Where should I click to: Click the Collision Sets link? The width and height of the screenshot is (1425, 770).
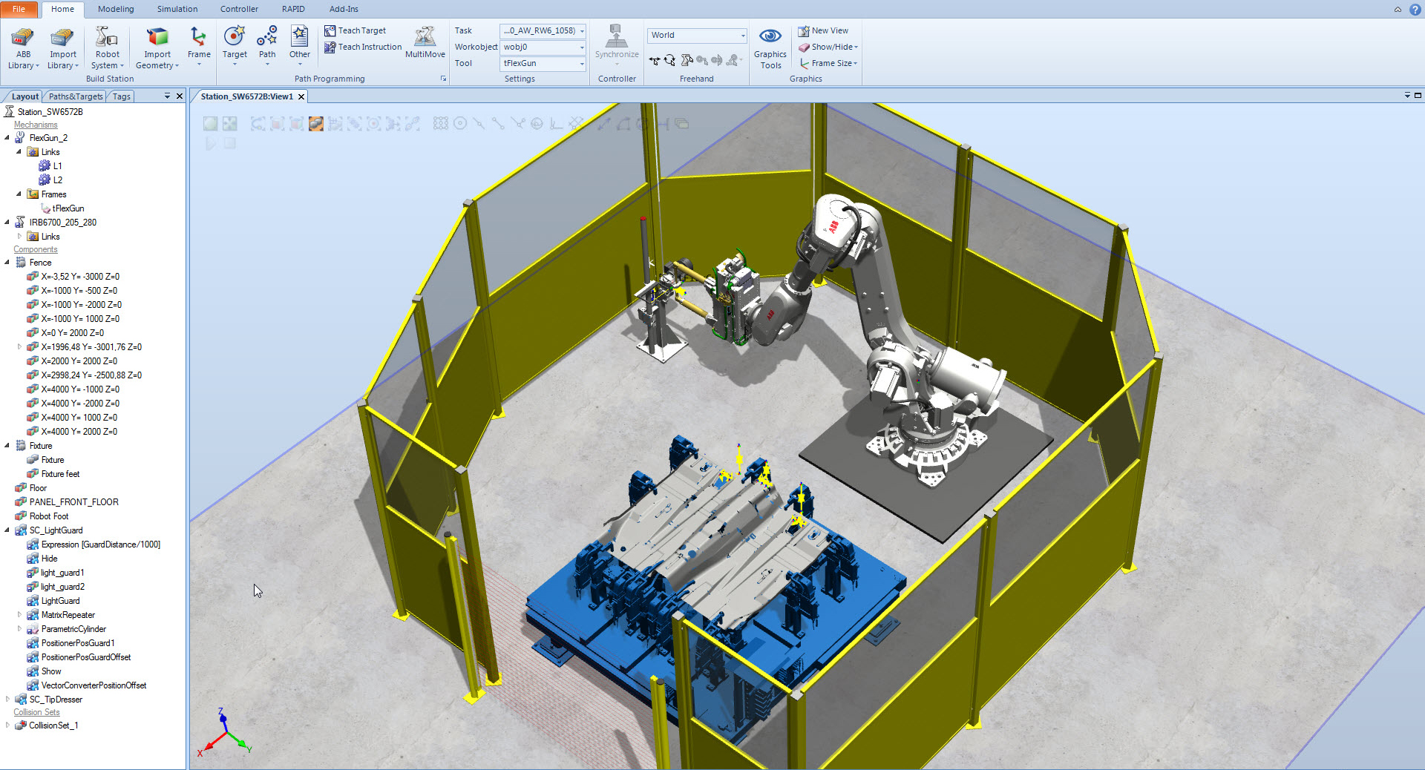click(36, 711)
